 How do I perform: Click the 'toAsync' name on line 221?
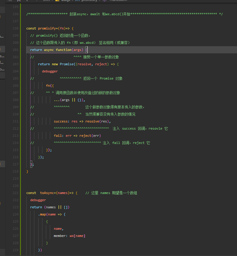[47, 193]
